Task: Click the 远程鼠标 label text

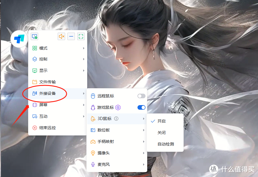Action: click(x=106, y=96)
